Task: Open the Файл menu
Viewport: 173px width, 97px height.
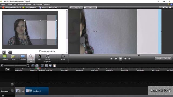Action: pos(3,4)
